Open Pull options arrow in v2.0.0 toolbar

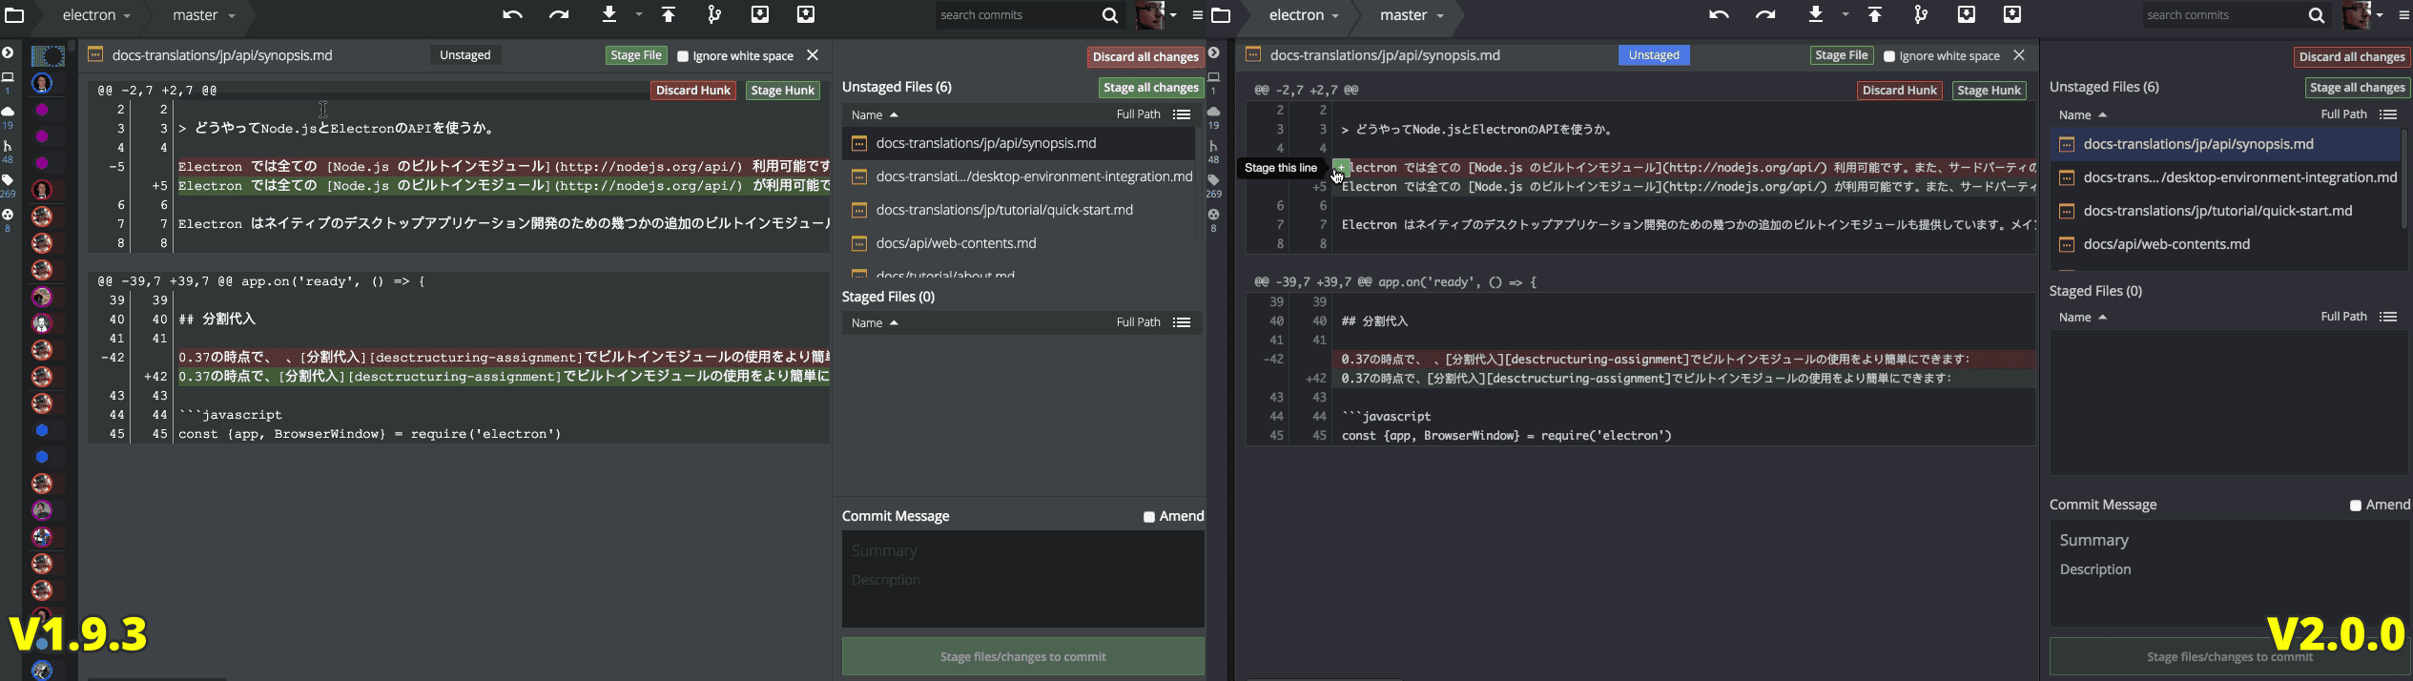click(x=1846, y=14)
